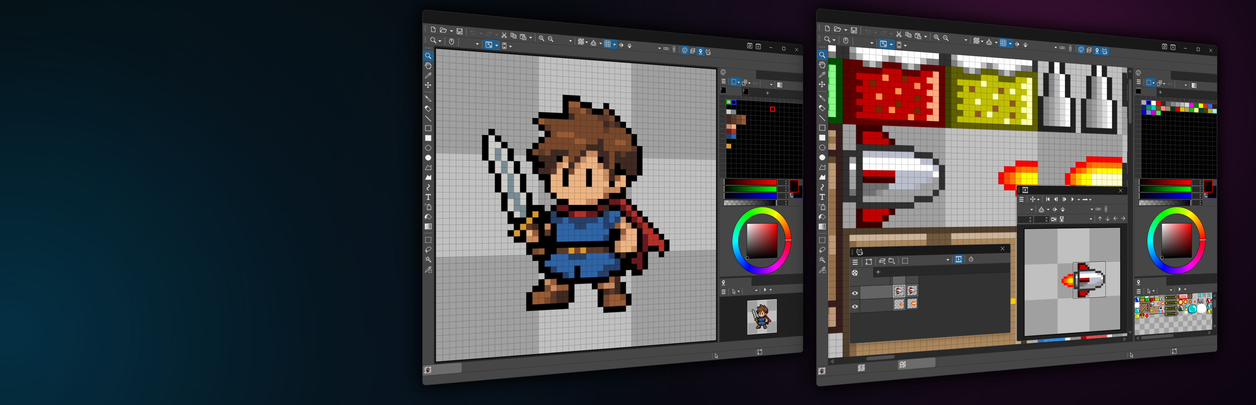
Task: Open dropdown arrow beside folder icon in knight editor
Action: (451, 31)
